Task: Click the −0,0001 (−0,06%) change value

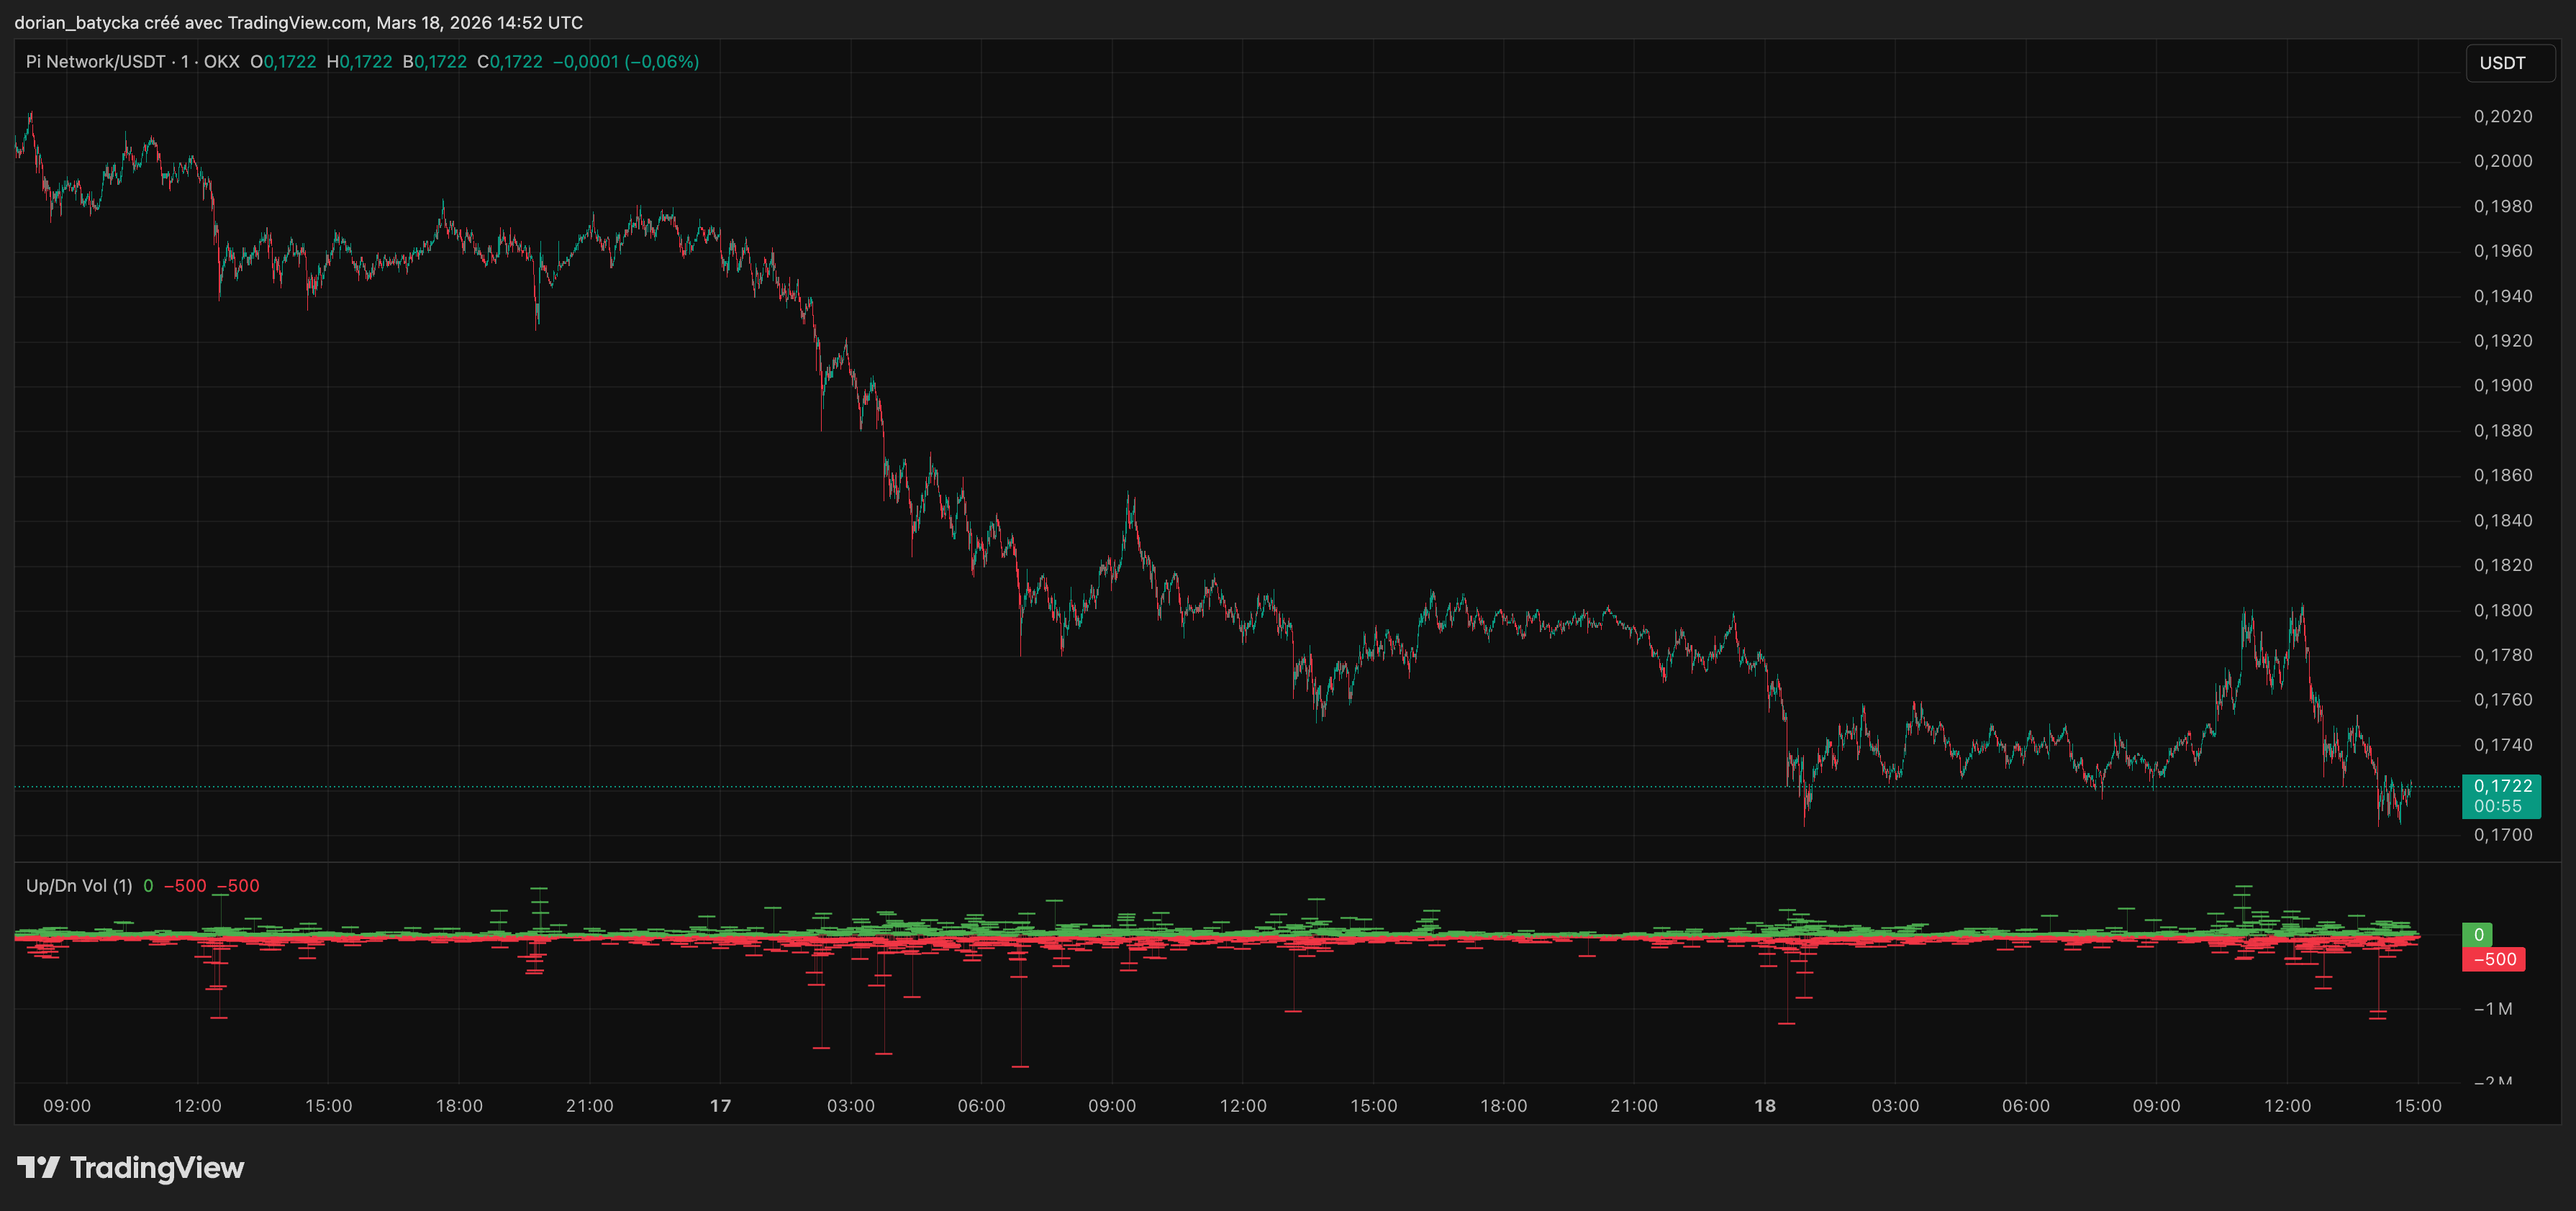Action: click(626, 62)
